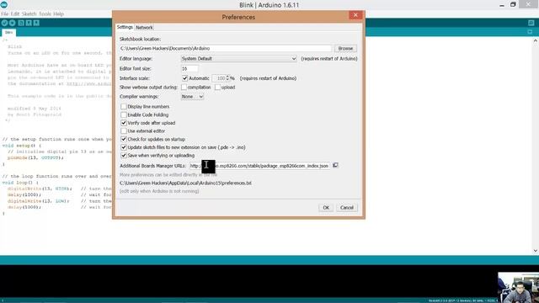Check Use external editor

point(124,131)
